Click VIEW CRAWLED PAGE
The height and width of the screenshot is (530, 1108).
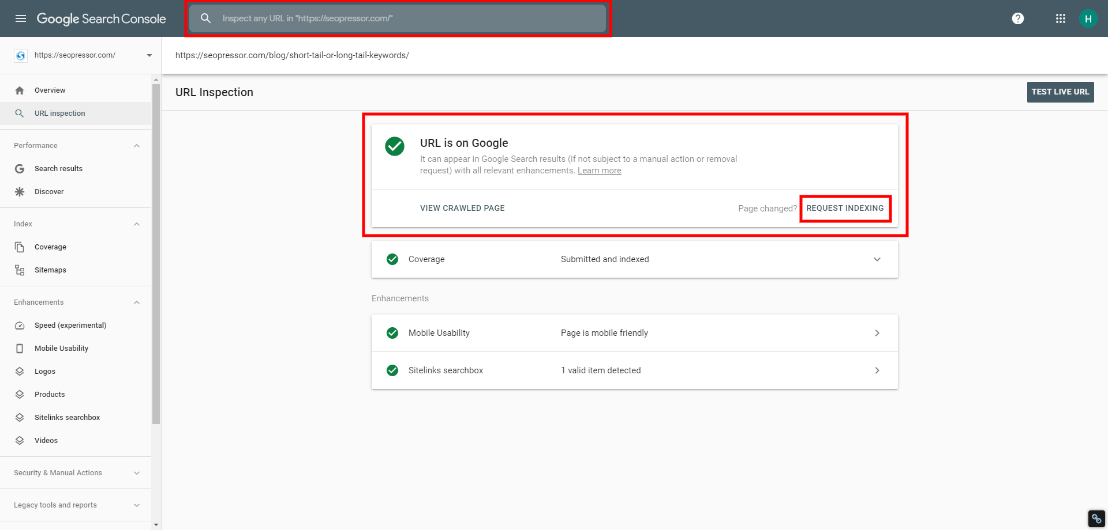(462, 208)
